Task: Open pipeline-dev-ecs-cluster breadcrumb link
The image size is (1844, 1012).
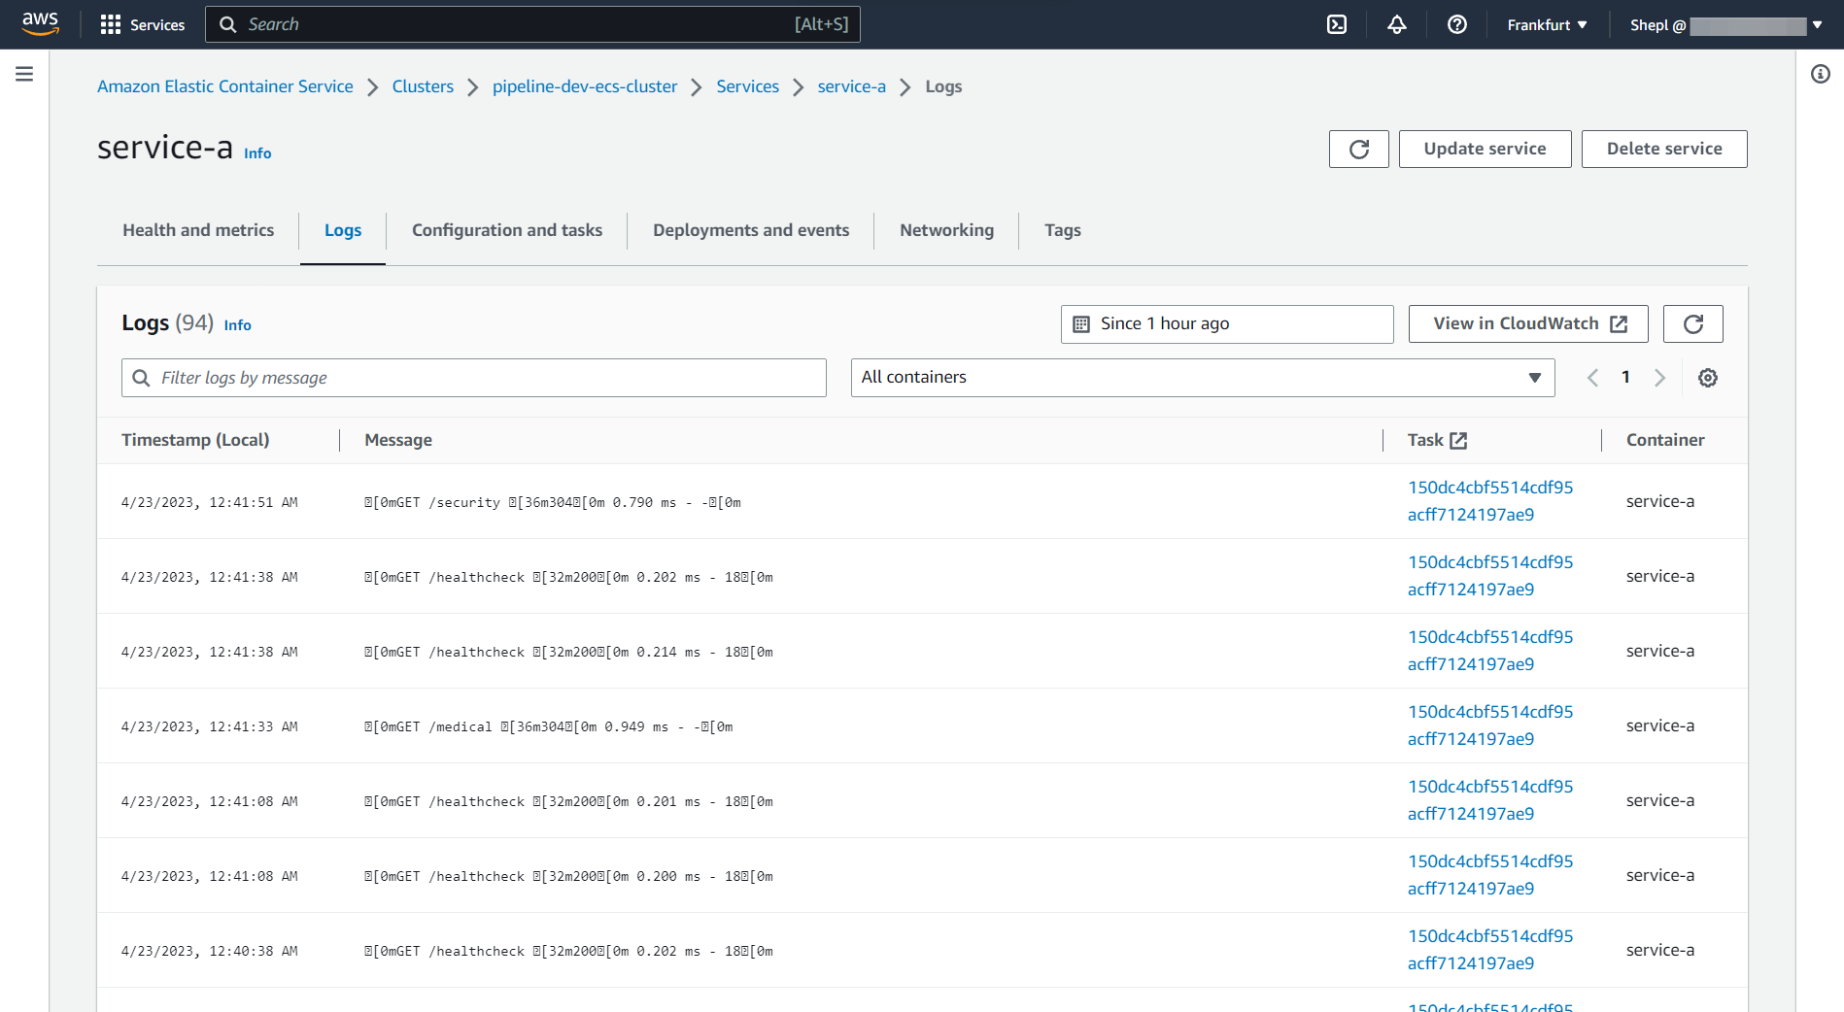Action: tap(585, 86)
